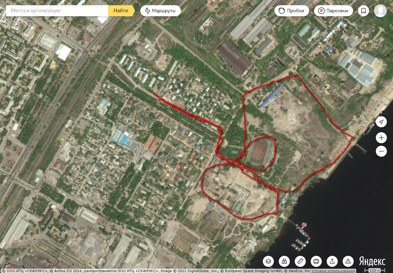
Task: Zoom in with plus button
Action: 381,138
